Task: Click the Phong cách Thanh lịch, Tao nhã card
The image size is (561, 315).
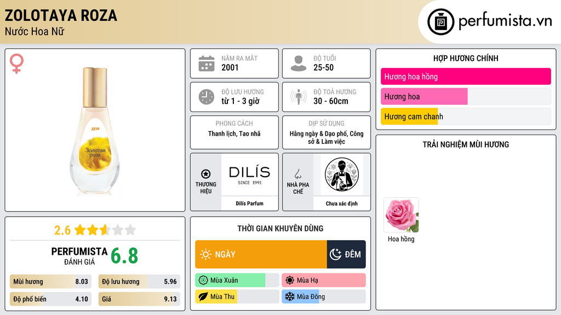Action: click(234, 132)
